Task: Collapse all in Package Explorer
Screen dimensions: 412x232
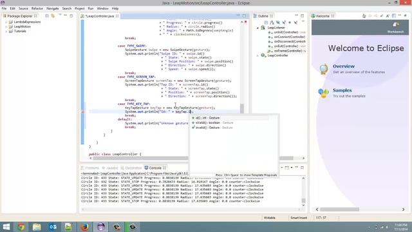Action: pos(47,15)
